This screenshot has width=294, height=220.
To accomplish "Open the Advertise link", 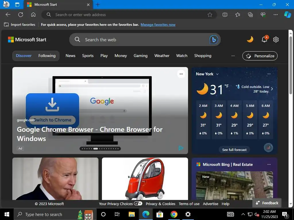I will pos(210,204).
